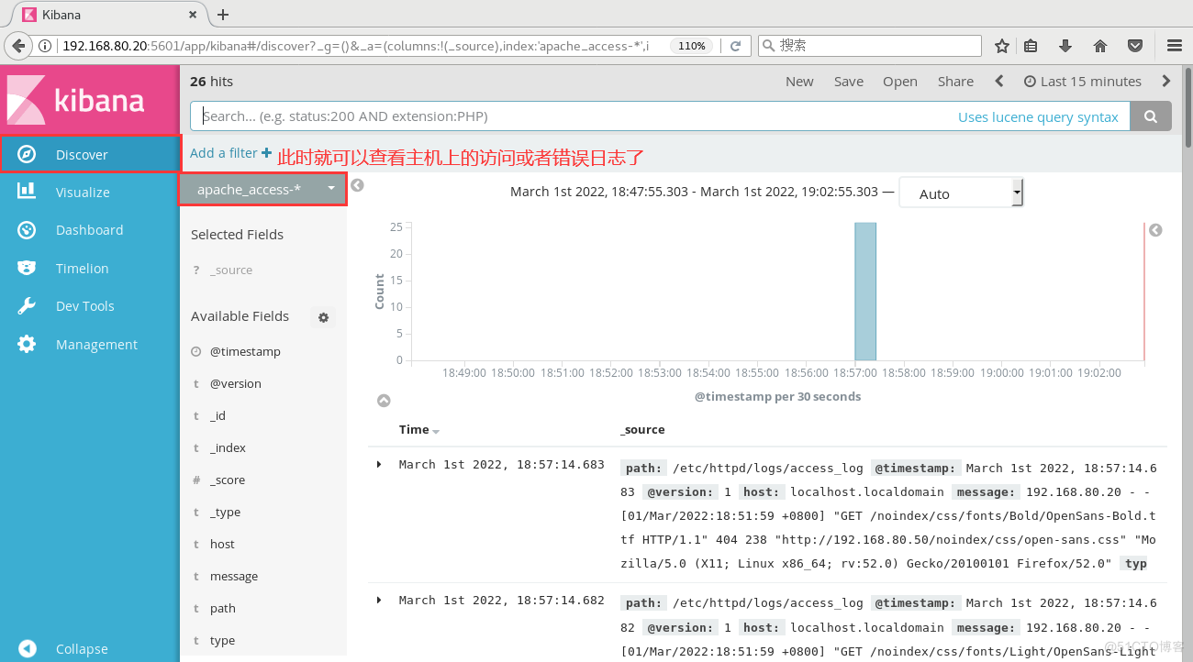Open apache_access-* index pattern dropdown
Image resolution: width=1193 pixels, height=662 pixels.
coord(263,189)
